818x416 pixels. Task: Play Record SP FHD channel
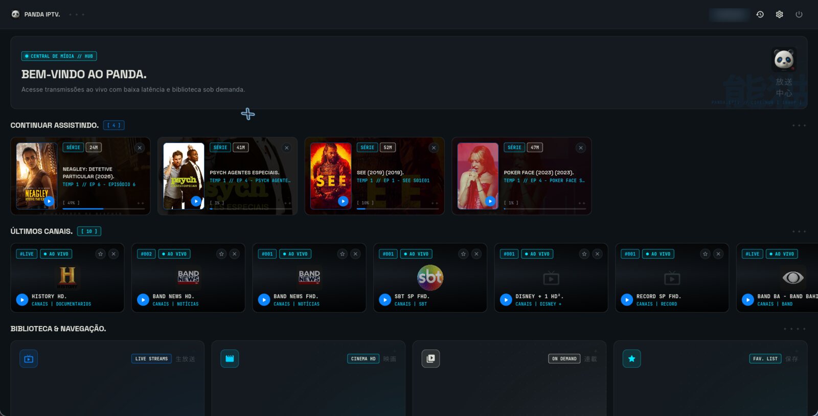627,300
